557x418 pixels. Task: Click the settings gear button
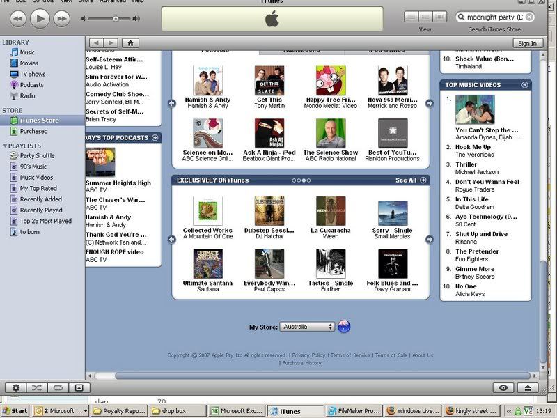click(16, 388)
